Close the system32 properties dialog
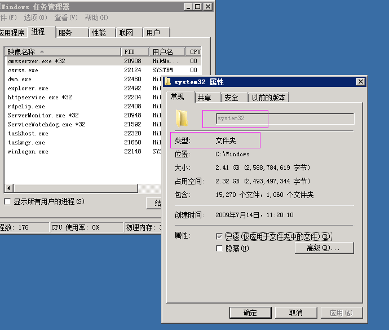 [360, 81]
